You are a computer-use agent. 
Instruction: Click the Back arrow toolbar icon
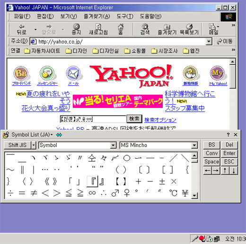(21, 27)
